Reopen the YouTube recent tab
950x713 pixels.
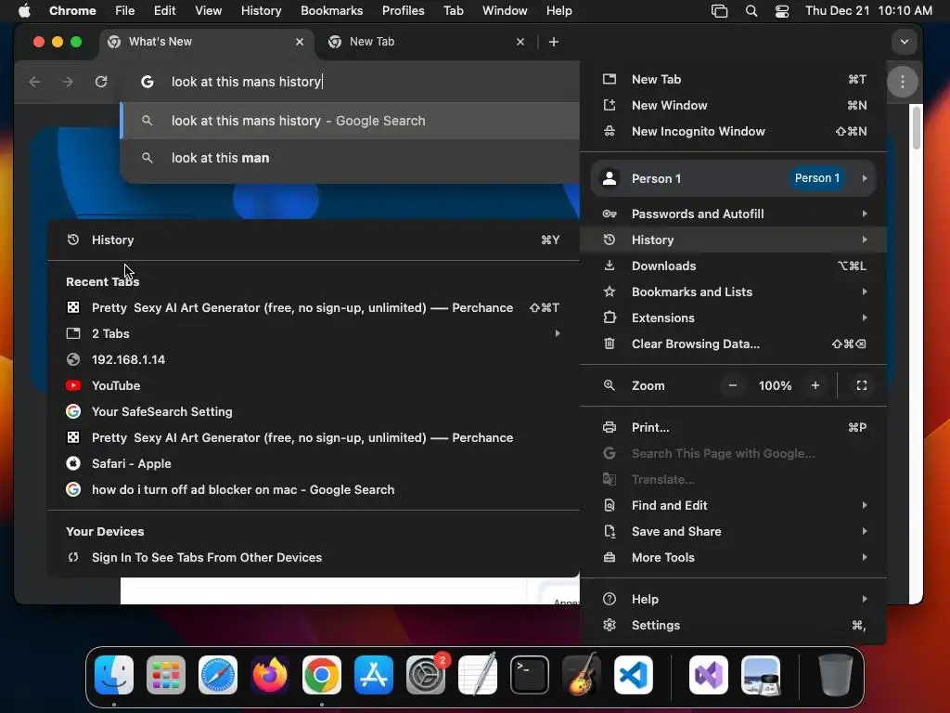point(314,386)
